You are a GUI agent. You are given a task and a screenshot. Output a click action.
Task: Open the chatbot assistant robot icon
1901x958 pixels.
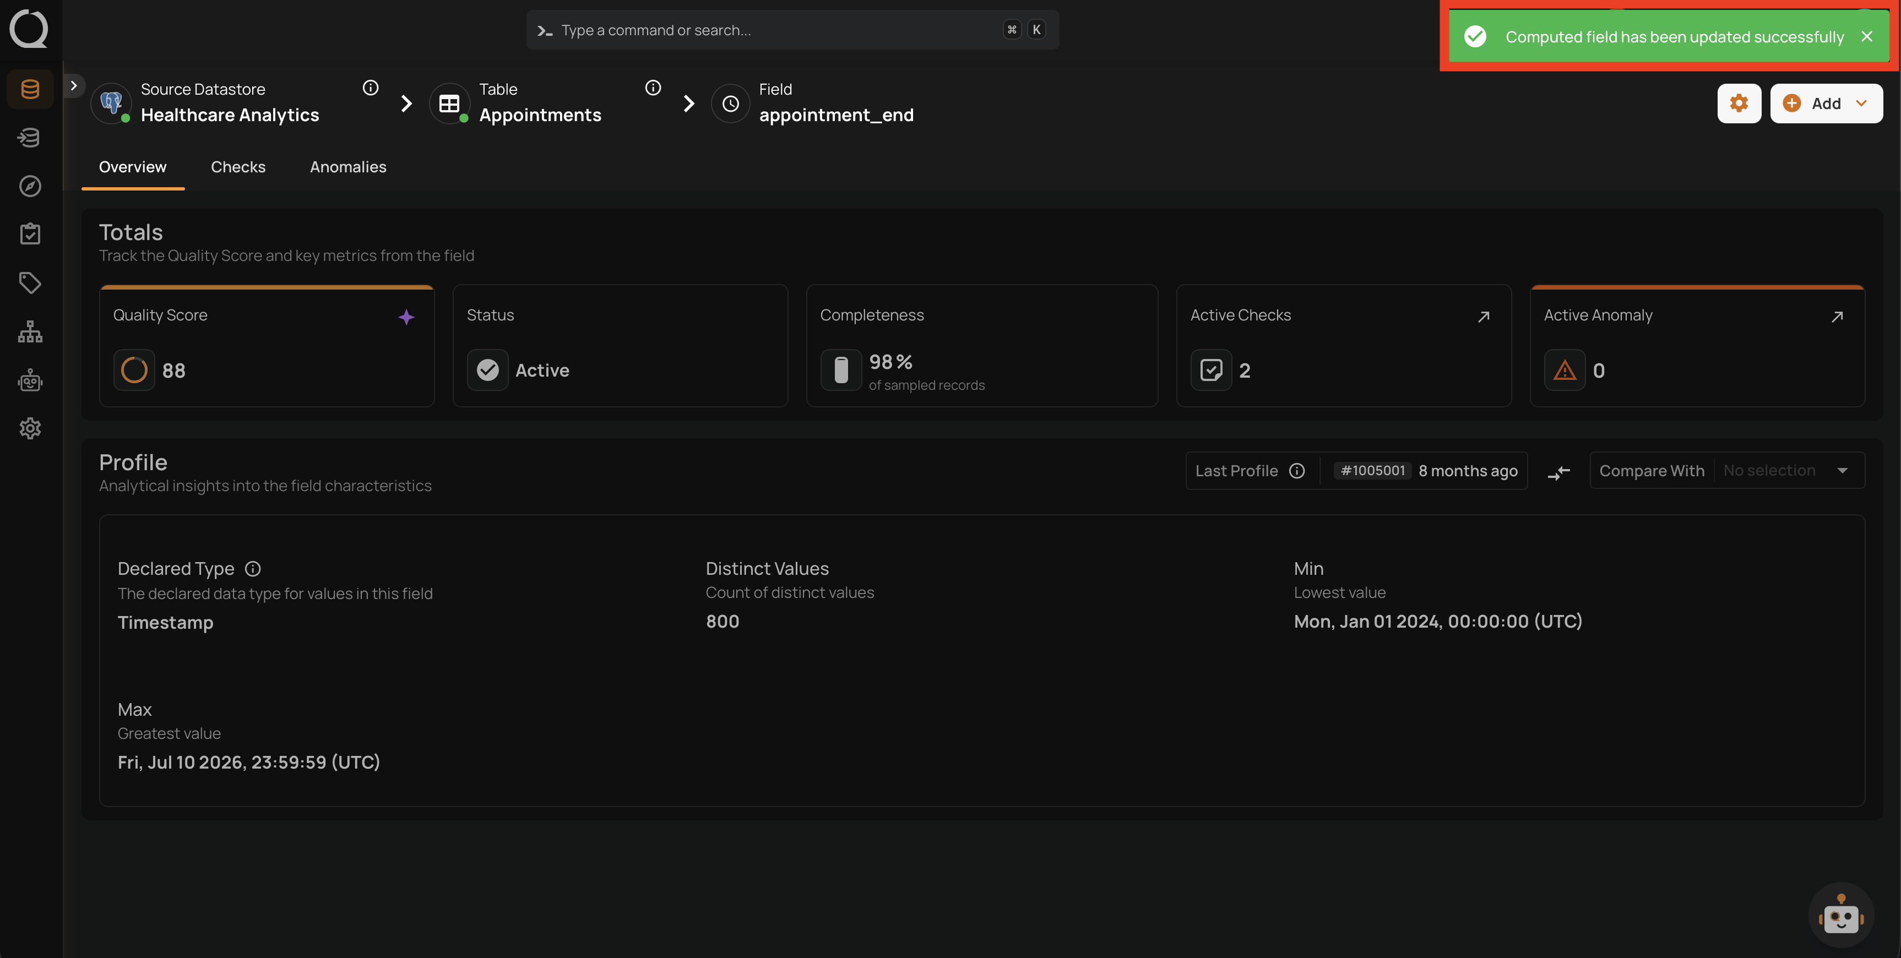point(1840,915)
